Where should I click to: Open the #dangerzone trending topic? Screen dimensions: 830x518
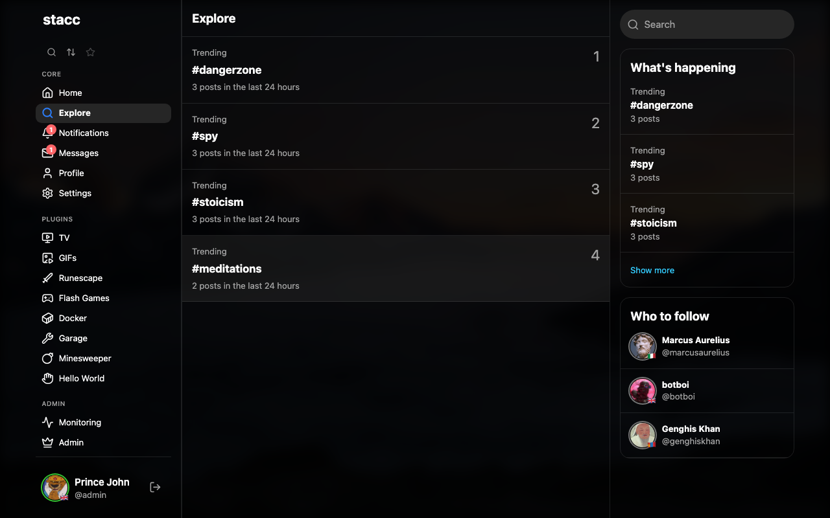(396, 70)
